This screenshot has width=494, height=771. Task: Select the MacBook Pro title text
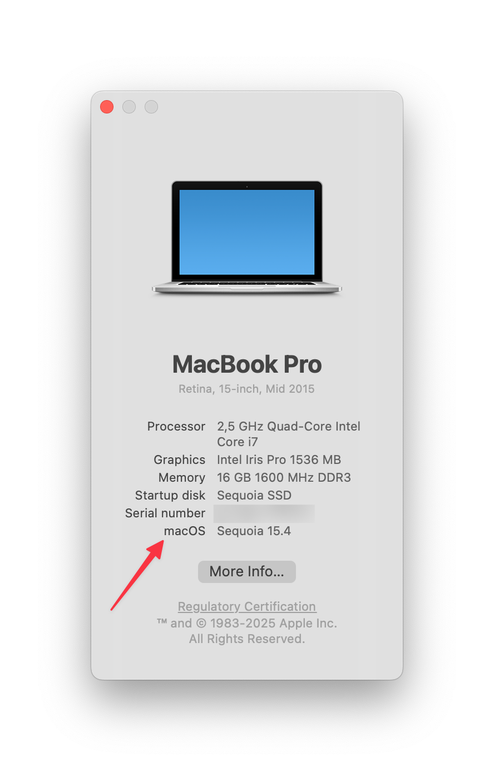click(x=247, y=364)
